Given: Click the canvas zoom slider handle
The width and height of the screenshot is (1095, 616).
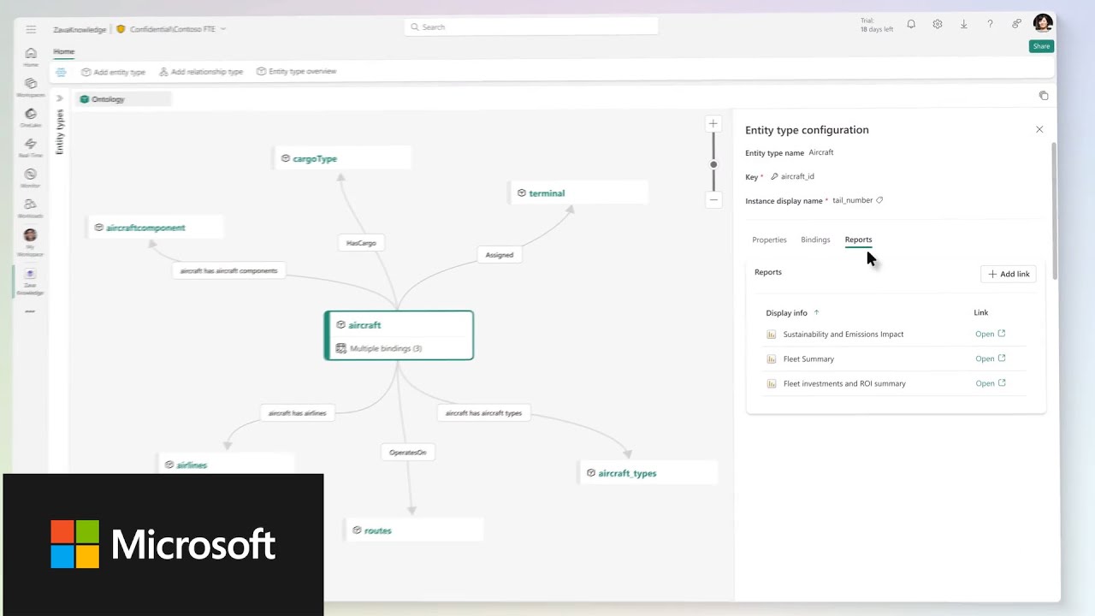Looking at the screenshot, I should (713, 164).
